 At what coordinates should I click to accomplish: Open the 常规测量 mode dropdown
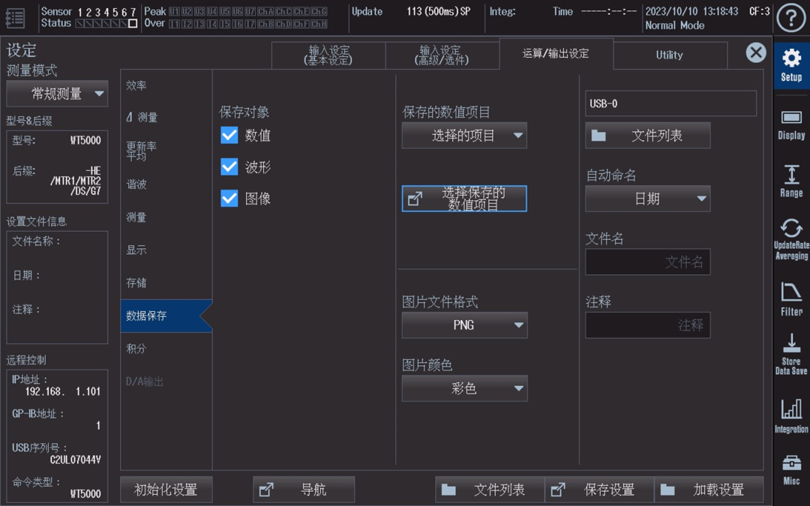(x=57, y=94)
